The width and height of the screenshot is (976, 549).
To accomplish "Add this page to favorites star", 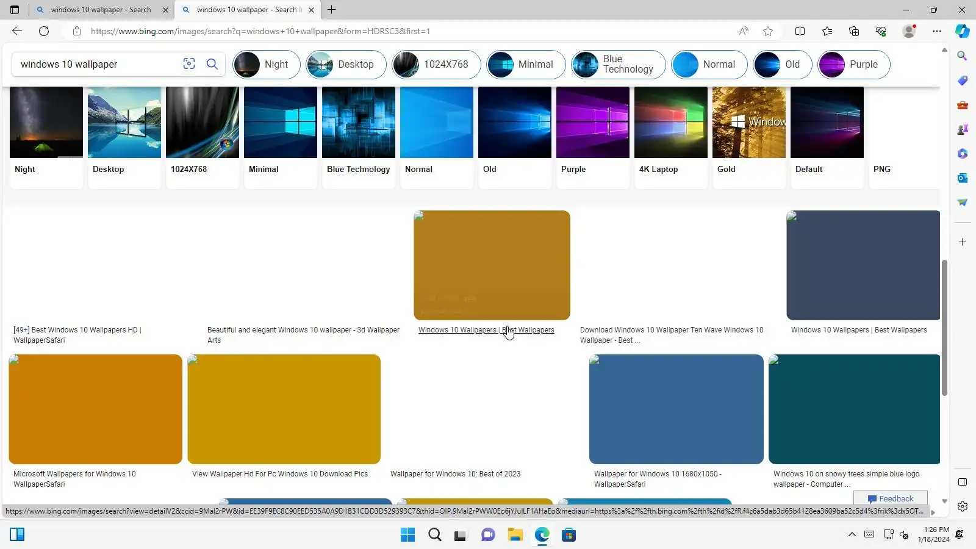I will 768,31.
